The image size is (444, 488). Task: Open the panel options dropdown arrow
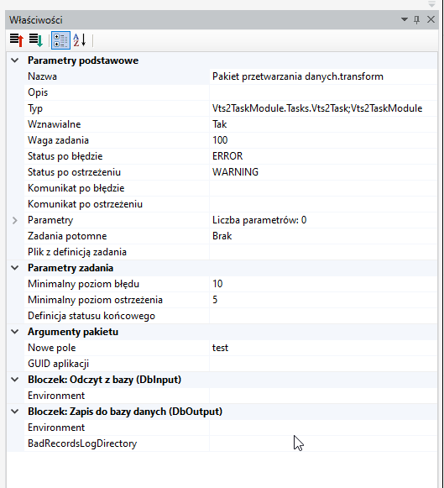405,19
